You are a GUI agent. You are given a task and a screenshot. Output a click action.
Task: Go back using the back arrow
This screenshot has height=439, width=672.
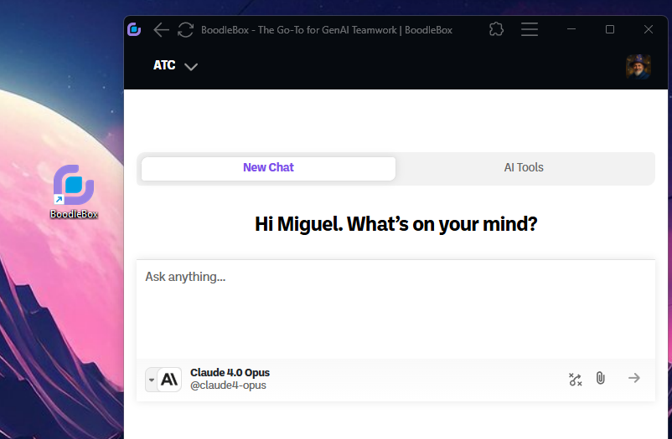(161, 29)
